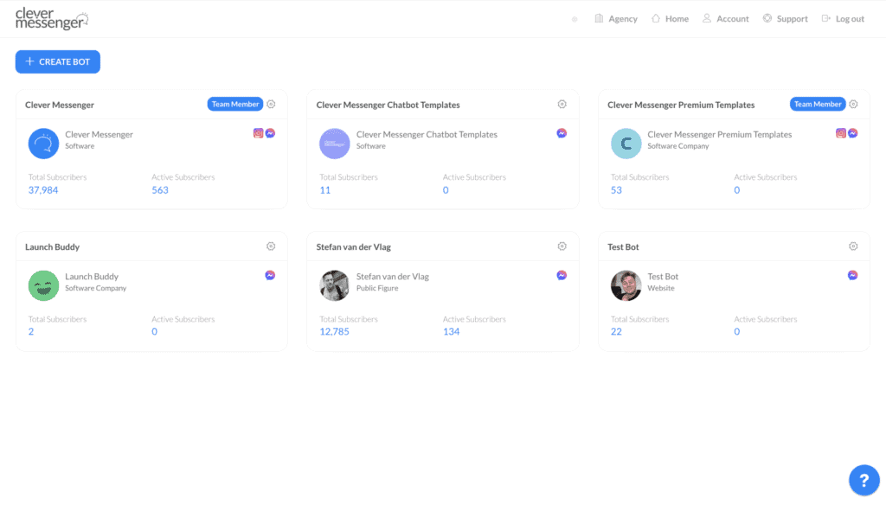Screen dimensions: 886x505
Task: Click Instagram icon on Premium Templates card
Action: click(840, 133)
